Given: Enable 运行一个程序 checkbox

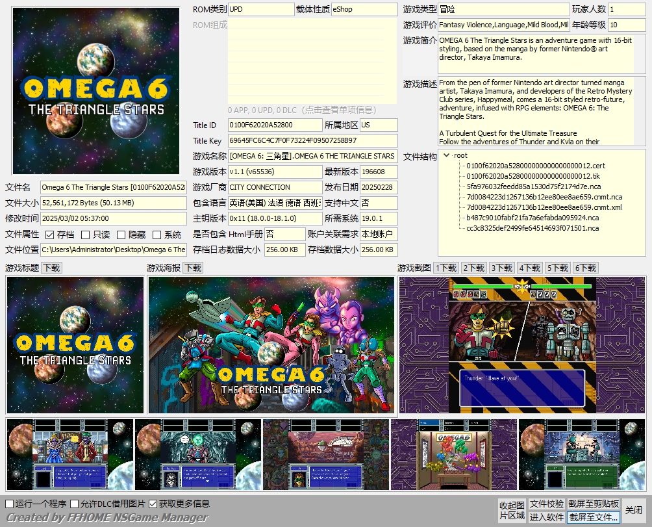Looking at the screenshot, I should (10, 504).
